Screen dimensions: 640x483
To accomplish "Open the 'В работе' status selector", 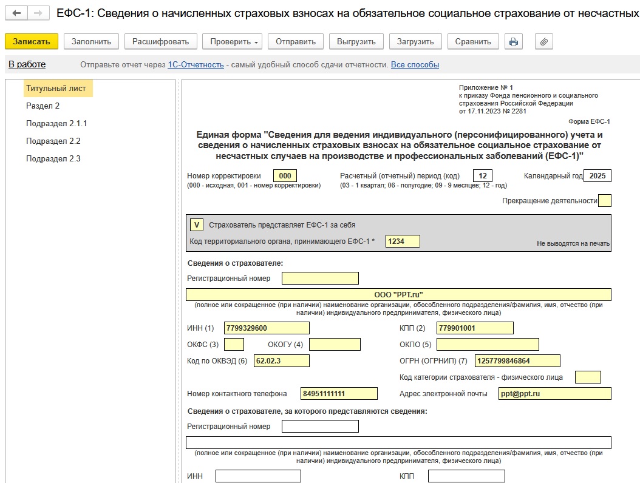I will click(27, 64).
